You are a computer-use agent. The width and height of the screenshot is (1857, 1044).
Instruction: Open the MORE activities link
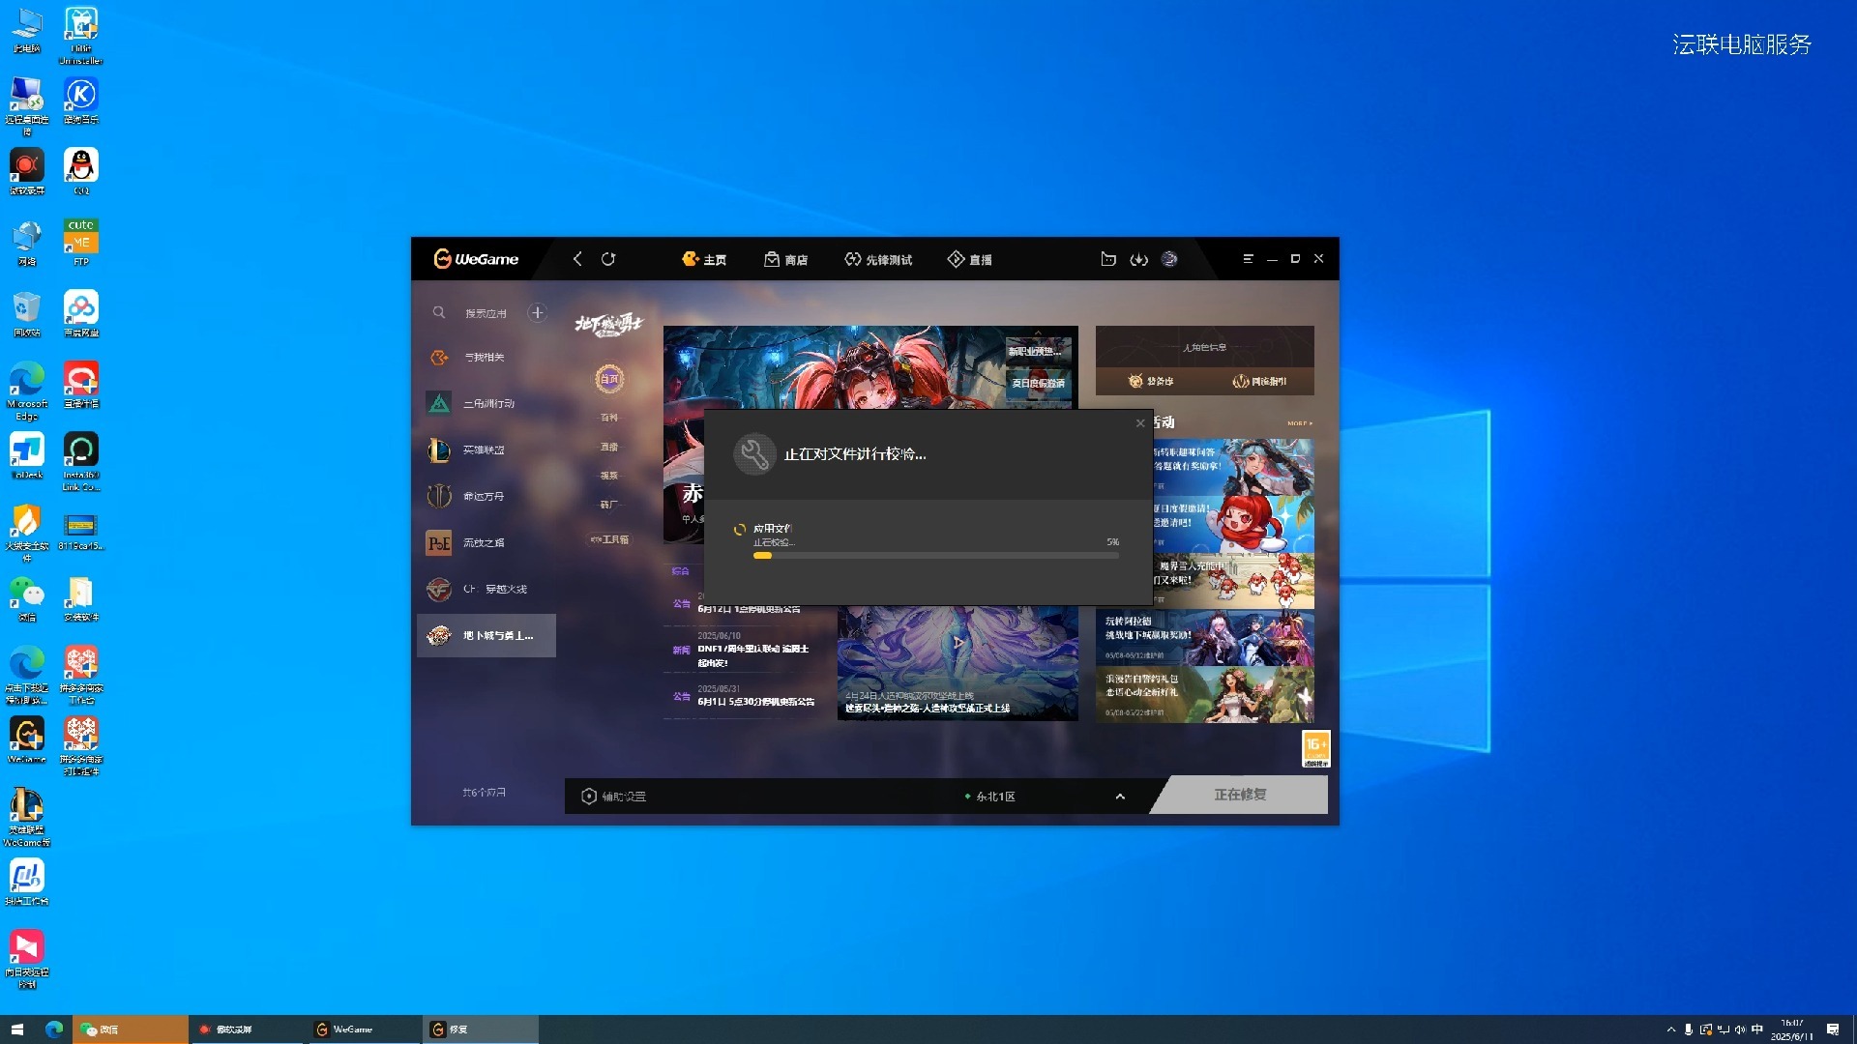[1300, 423]
